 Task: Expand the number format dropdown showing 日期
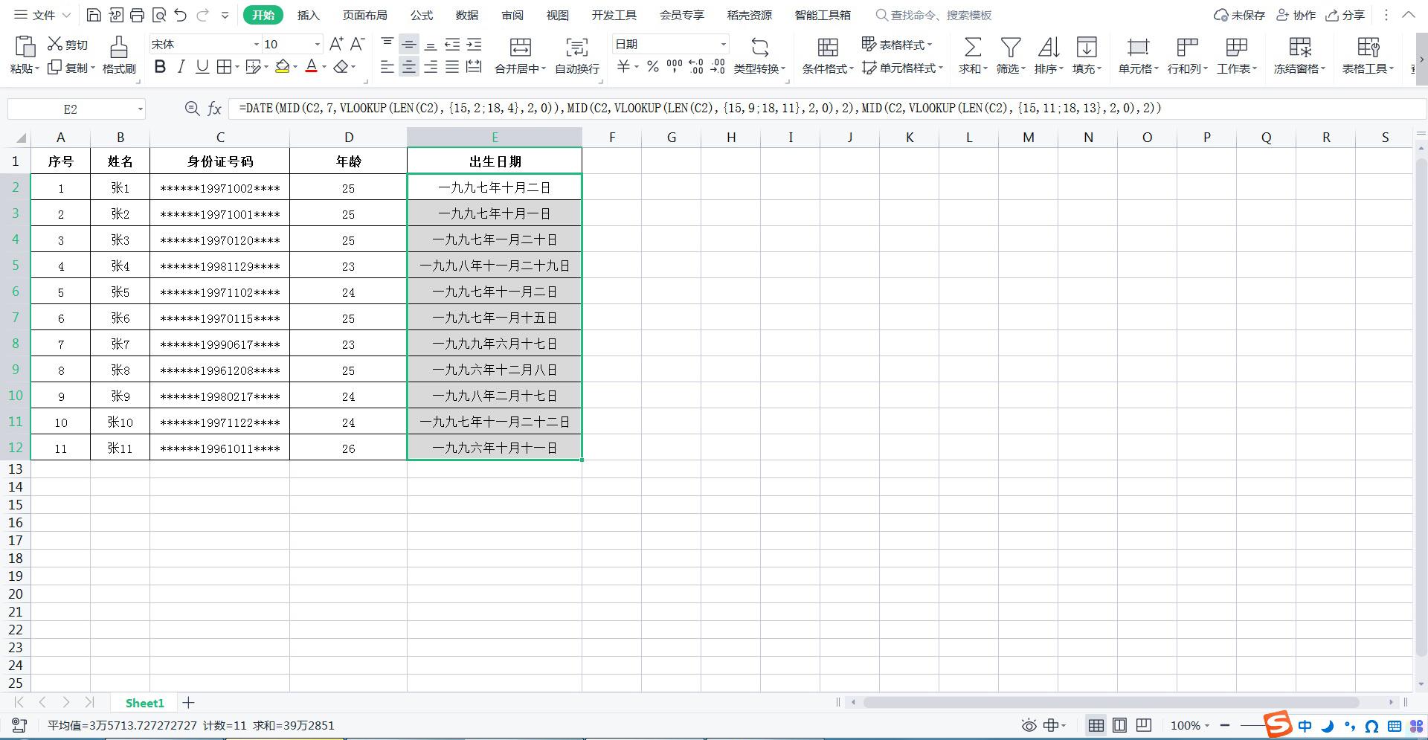click(722, 45)
